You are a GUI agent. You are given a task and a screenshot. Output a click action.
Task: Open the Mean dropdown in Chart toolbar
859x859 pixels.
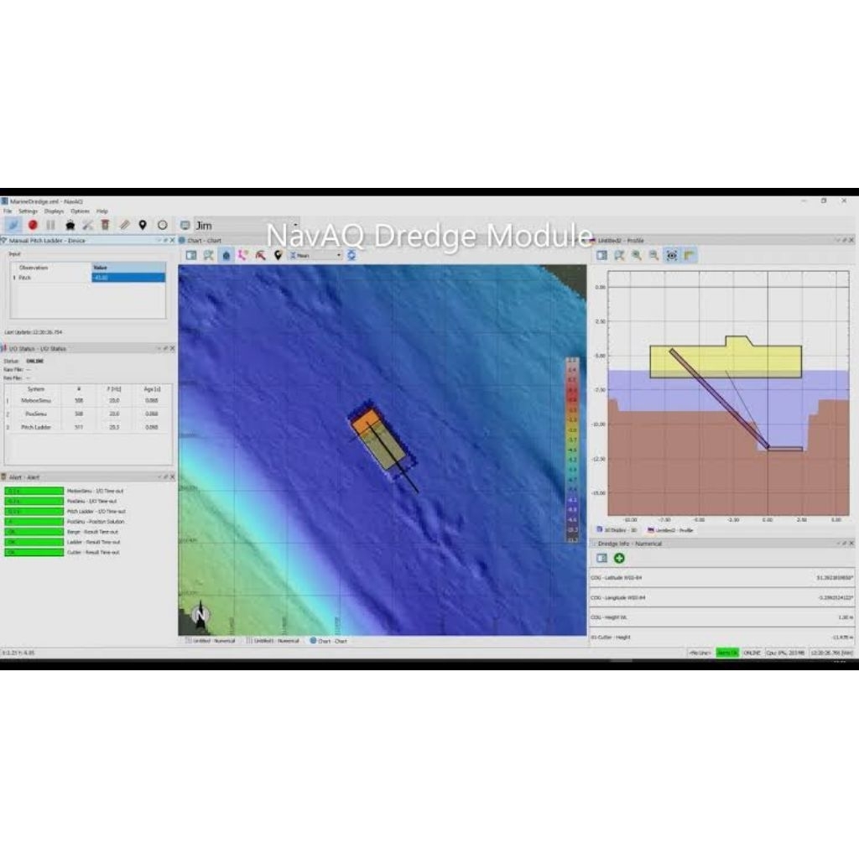(315, 255)
